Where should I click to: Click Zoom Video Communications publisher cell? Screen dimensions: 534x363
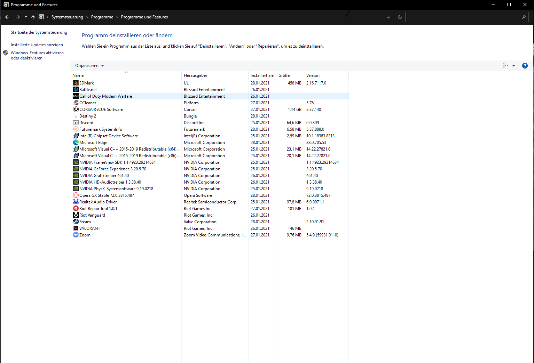(x=215, y=235)
